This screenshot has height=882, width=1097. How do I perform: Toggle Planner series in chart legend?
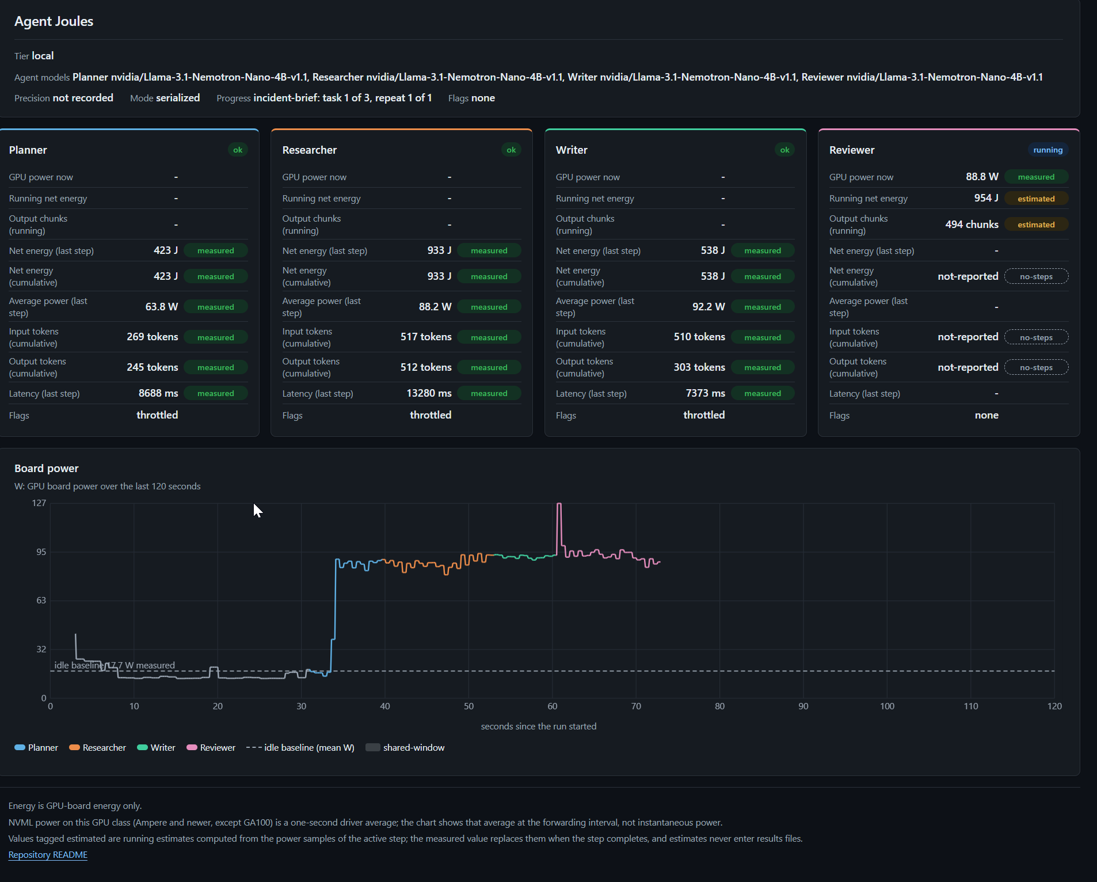pos(36,748)
